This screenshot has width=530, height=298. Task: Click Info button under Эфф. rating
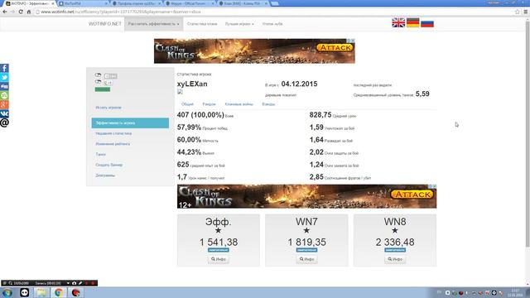[x=219, y=259]
